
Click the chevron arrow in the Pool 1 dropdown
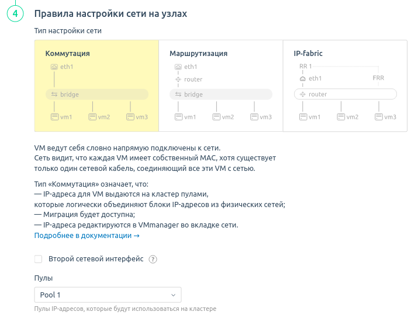pyautogui.click(x=173, y=295)
